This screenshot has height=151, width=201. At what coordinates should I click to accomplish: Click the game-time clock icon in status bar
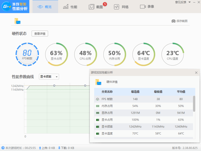point(3,148)
